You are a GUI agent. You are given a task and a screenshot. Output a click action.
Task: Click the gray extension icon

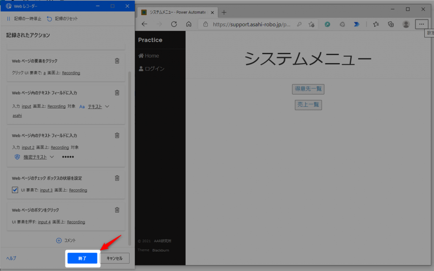pyautogui.click(x=342, y=24)
